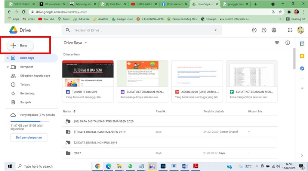Go to Sampah in the sidebar
Image resolution: width=308 pixels, height=171 pixels.
25,102
